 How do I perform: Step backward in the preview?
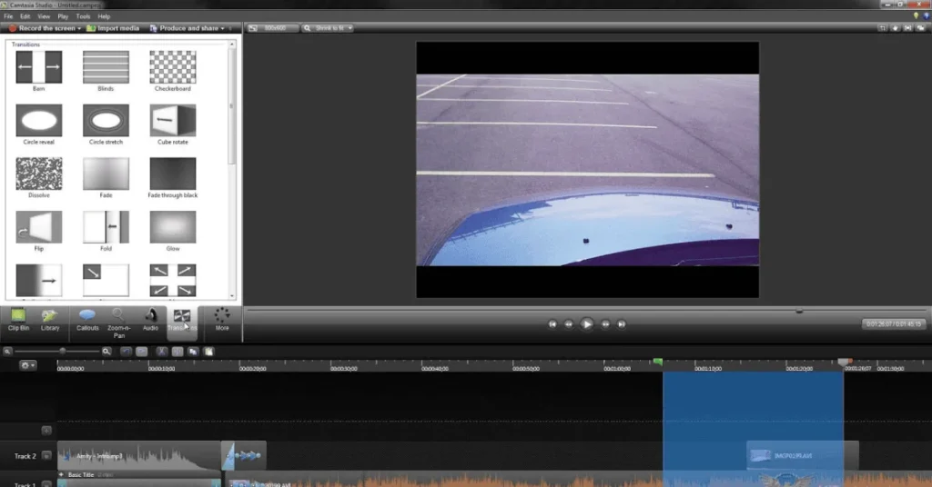point(568,324)
